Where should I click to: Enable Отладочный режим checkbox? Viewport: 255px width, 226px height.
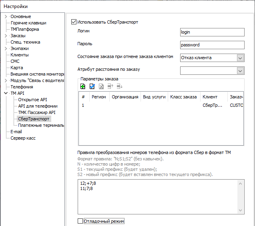(x=80, y=221)
